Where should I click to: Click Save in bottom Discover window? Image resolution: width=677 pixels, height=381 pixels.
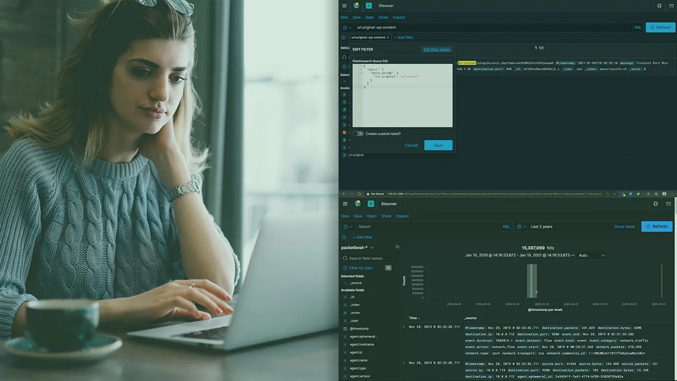pos(358,216)
